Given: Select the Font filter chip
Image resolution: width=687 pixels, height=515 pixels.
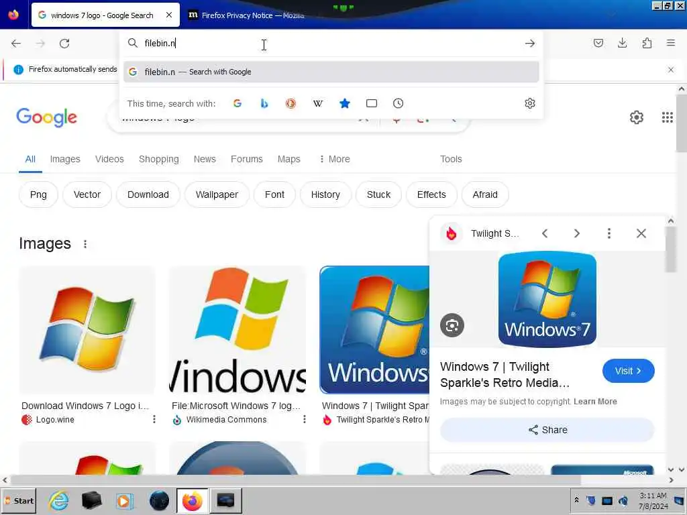Looking at the screenshot, I should (x=274, y=194).
